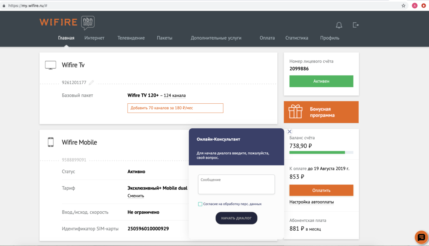
Task: Click the Wifire Tv heading
Action: (x=73, y=65)
